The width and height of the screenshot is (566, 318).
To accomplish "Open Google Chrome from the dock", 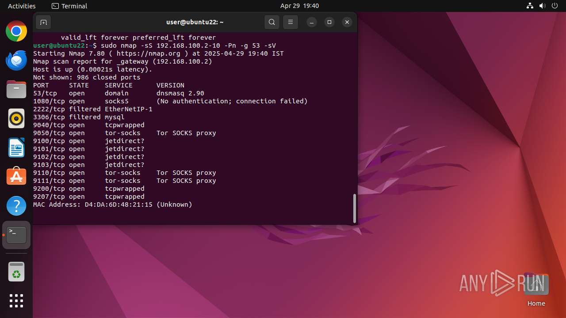I will click(x=16, y=31).
